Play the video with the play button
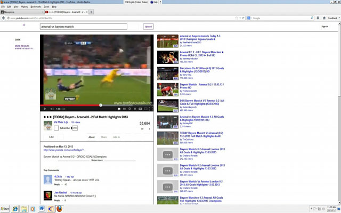341x213 pixels. coord(45,109)
